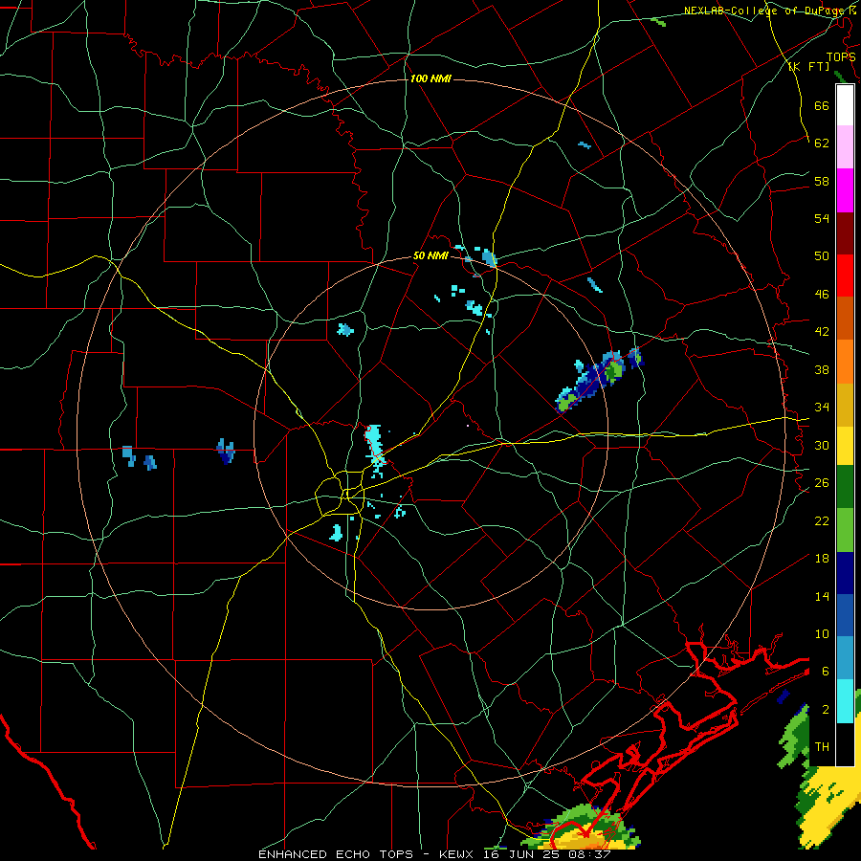861x861 pixels.
Task: Click the legend value 10
Action: (822, 633)
